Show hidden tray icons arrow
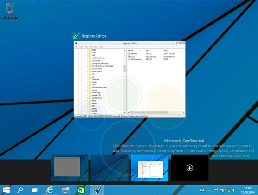 209,190
